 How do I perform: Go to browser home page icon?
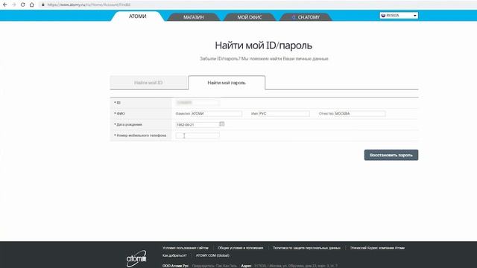point(32,4)
